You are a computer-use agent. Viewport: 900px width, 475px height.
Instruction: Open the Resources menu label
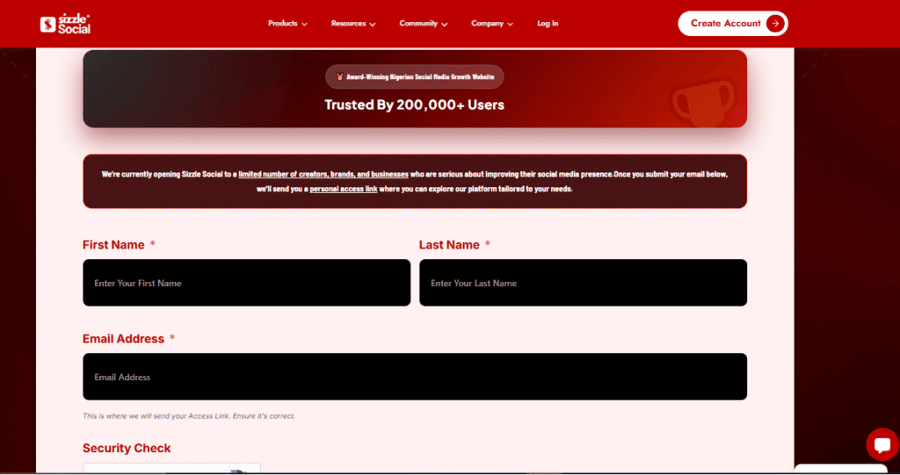(x=348, y=24)
